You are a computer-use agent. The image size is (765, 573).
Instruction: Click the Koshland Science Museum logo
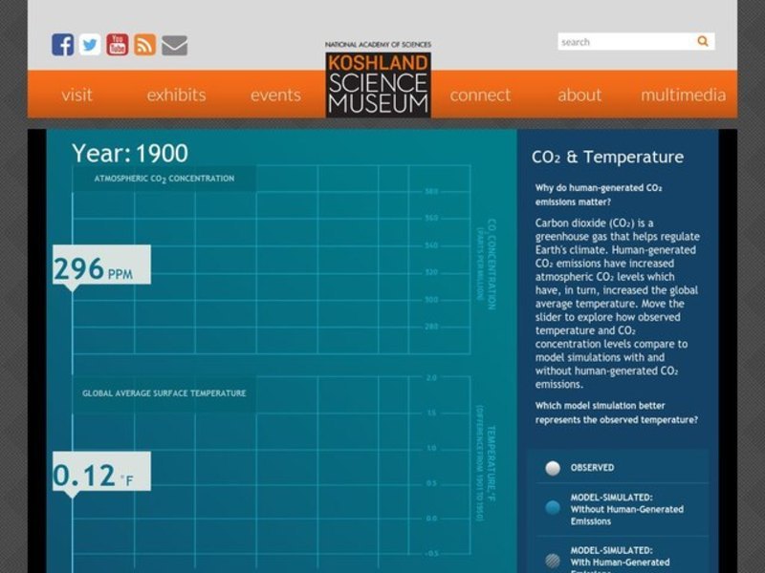(x=377, y=84)
